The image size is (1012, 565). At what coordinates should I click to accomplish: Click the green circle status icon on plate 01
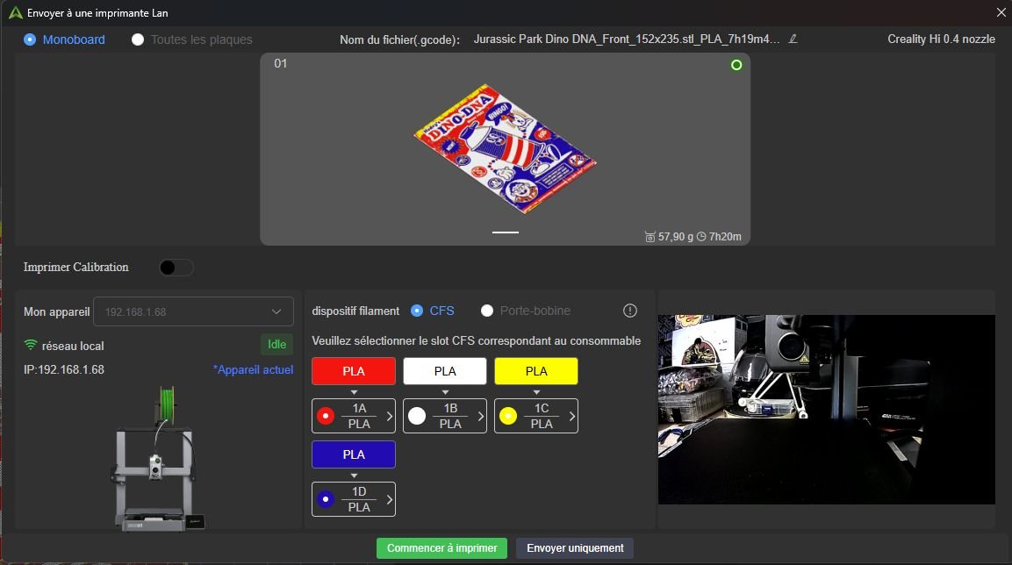(x=736, y=65)
